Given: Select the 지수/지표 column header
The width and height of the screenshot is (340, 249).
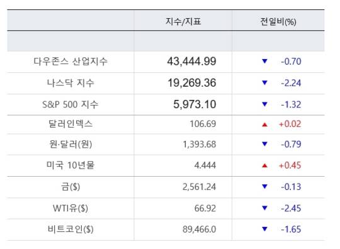Looking at the screenshot, I should click(183, 21).
